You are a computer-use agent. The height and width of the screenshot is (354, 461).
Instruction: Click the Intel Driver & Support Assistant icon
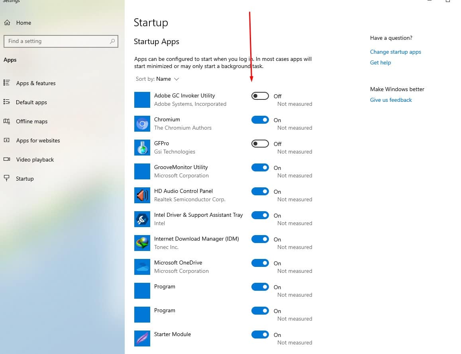142,219
